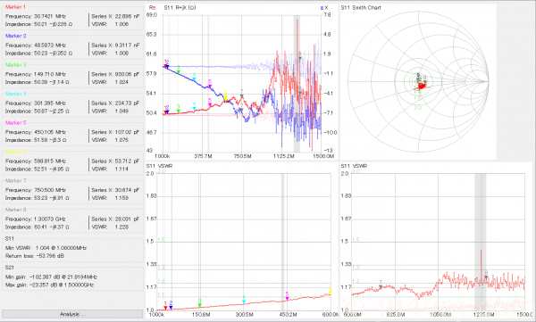Select the Marker 4 heading label
536x322 pixels.
15,94
